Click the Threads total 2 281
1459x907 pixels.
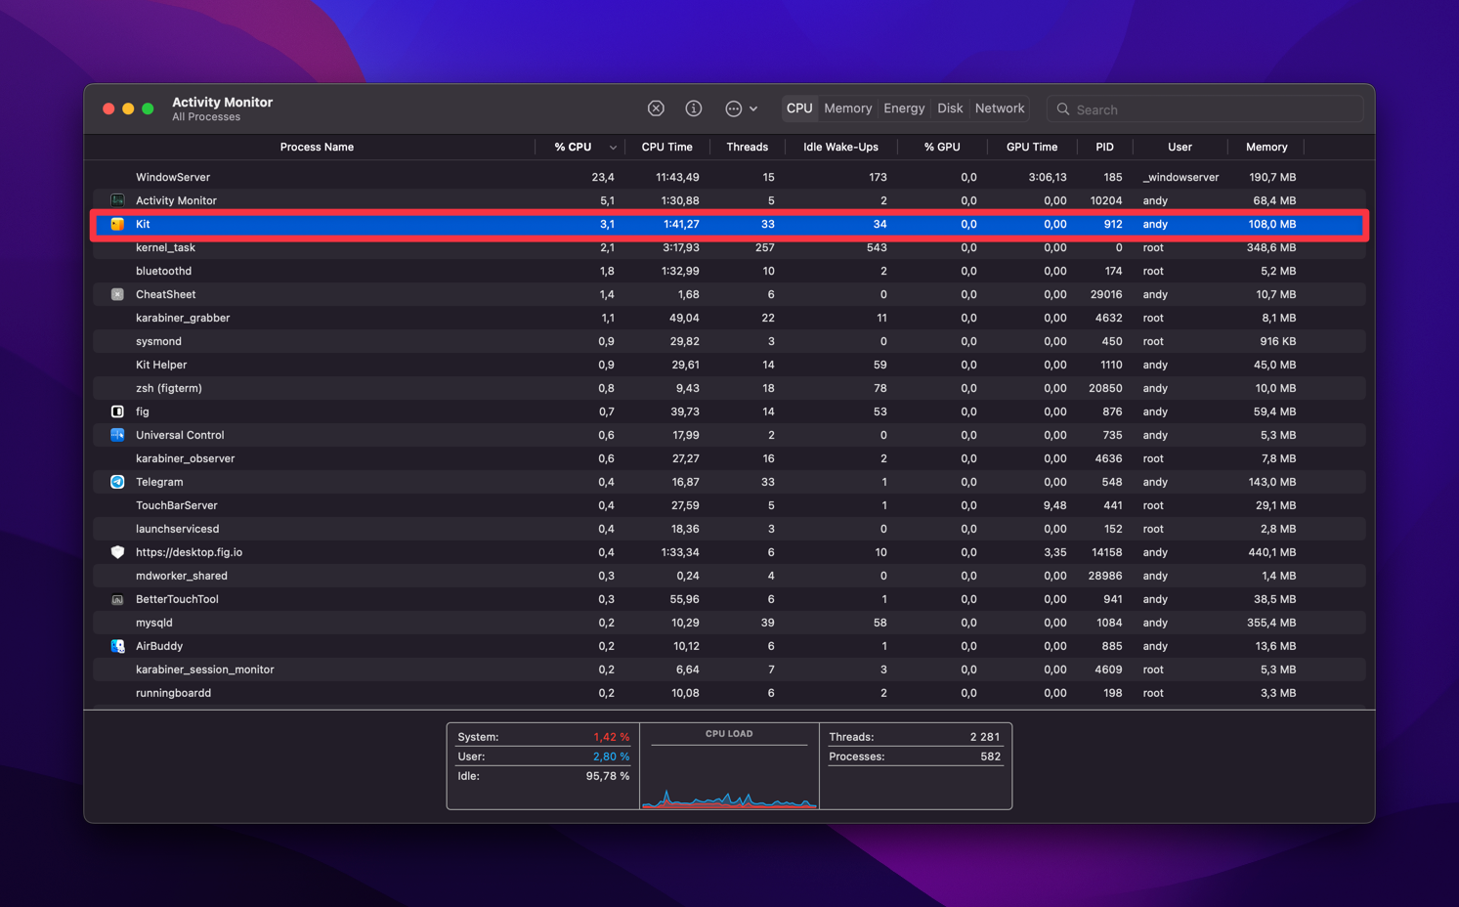coord(984,737)
